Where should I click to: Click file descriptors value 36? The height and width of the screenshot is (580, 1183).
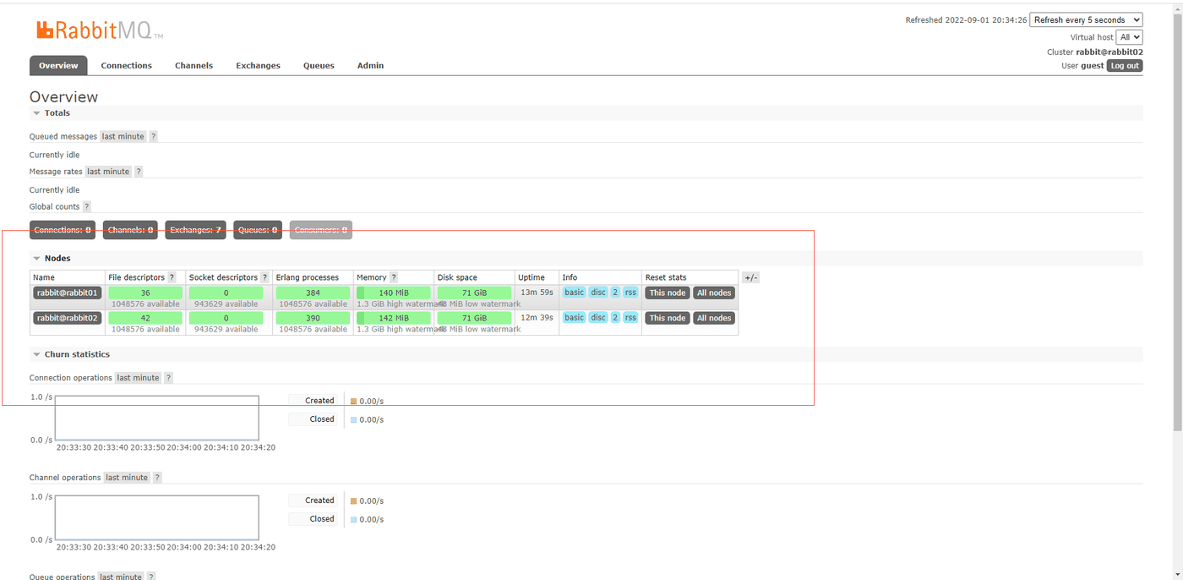coord(145,293)
